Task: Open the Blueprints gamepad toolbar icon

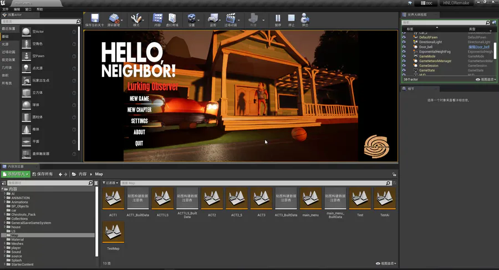Action: click(x=213, y=18)
